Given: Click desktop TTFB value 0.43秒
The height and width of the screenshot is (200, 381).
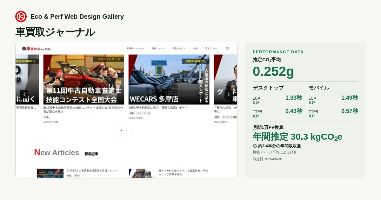Looking at the screenshot, I should pos(294,111).
